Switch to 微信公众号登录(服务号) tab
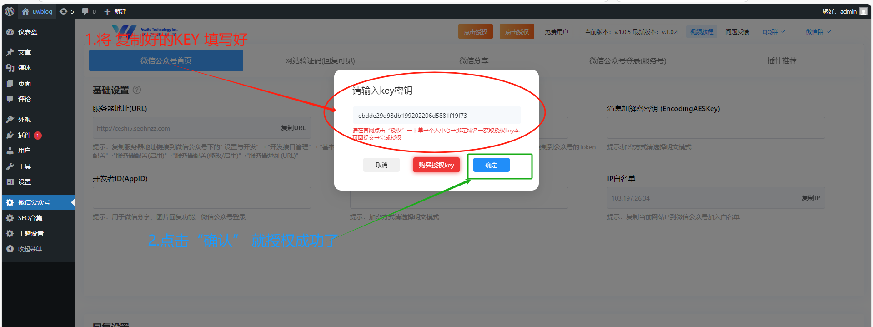 click(x=628, y=60)
